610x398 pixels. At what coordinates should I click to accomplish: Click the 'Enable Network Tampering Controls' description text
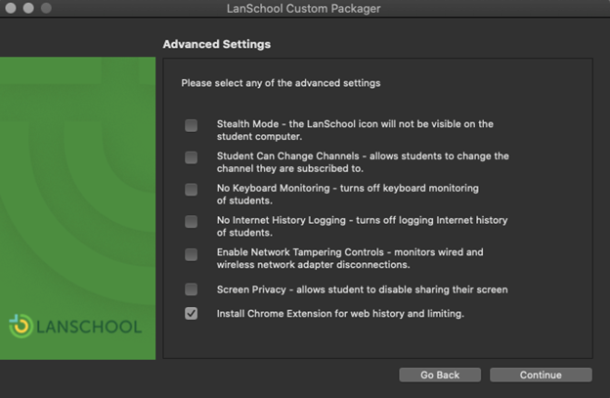tap(350, 258)
